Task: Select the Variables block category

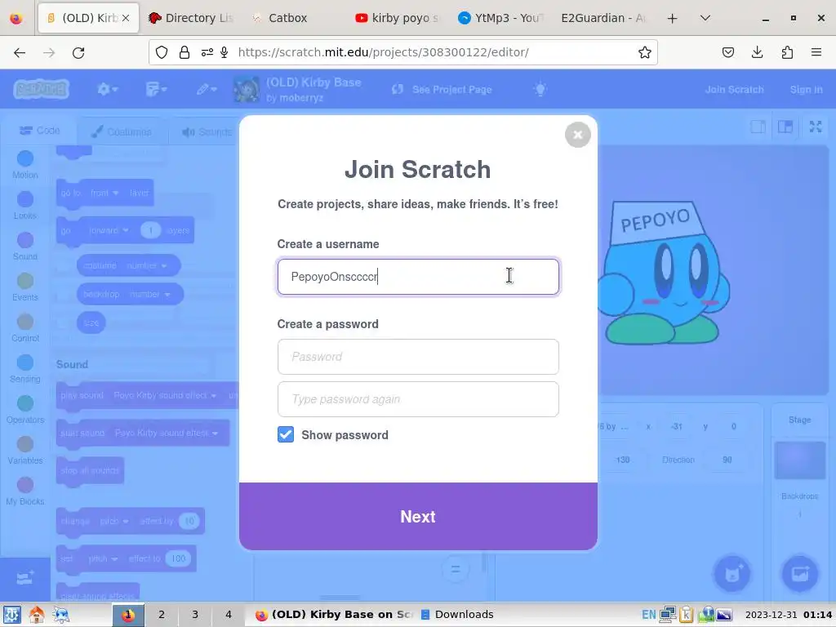Action: 25,451
